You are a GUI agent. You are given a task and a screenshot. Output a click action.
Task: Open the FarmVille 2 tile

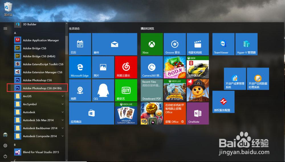[x=198, y=90]
